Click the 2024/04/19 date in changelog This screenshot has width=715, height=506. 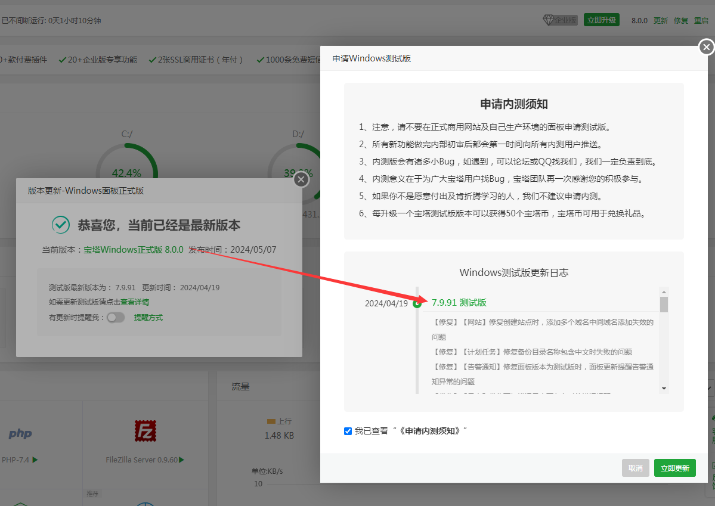pyautogui.click(x=386, y=303)
